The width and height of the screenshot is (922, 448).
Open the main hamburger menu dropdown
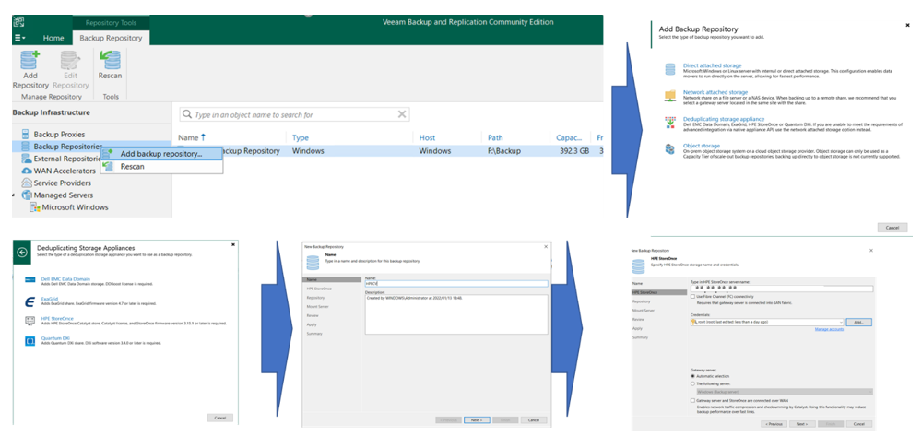pyautogui.click(x=20, y=38)
